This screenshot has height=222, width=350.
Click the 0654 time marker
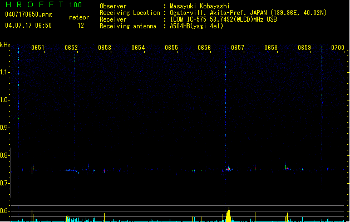tap(138, 48)
